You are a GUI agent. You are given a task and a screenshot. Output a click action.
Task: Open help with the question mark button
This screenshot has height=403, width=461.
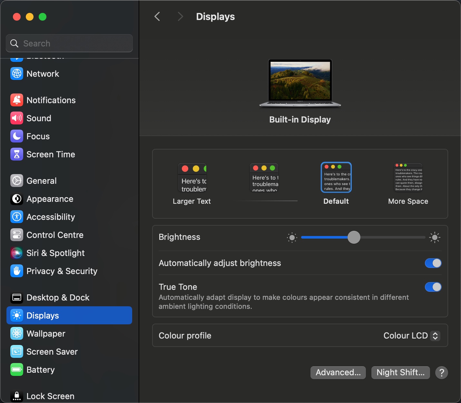click(x=442, y=373)
